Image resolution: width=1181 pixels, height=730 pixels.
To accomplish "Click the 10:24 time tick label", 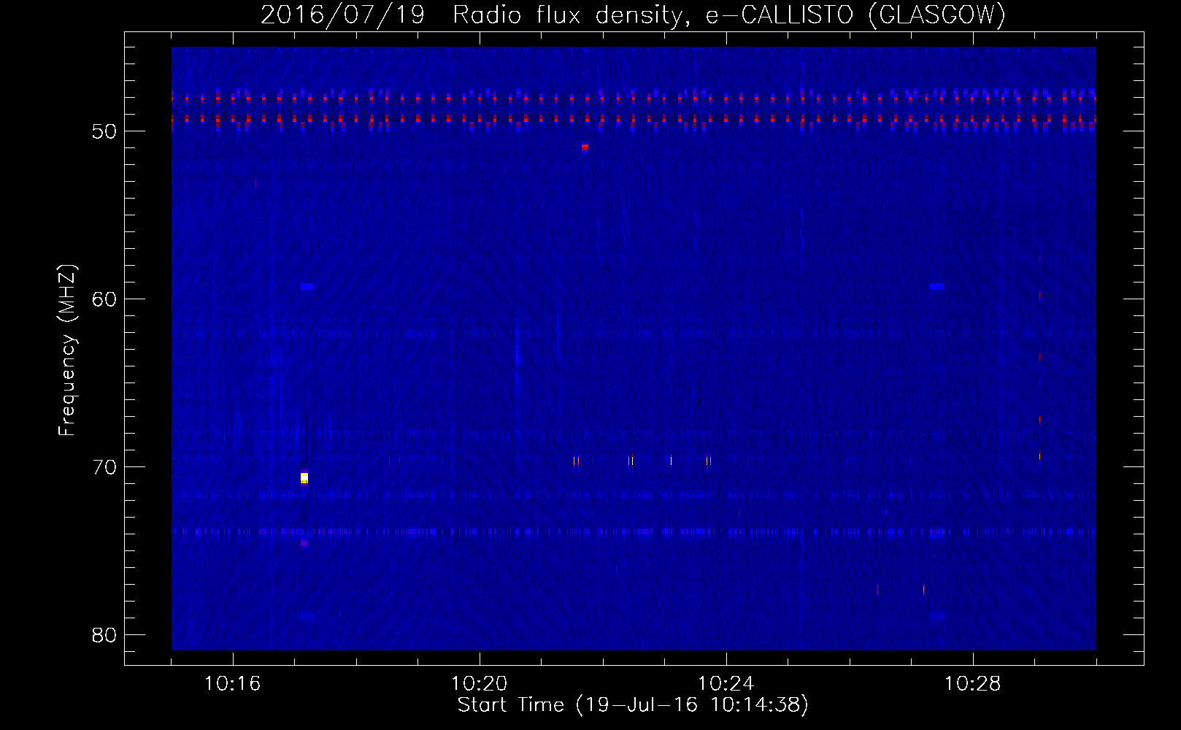I will [726, 684].
